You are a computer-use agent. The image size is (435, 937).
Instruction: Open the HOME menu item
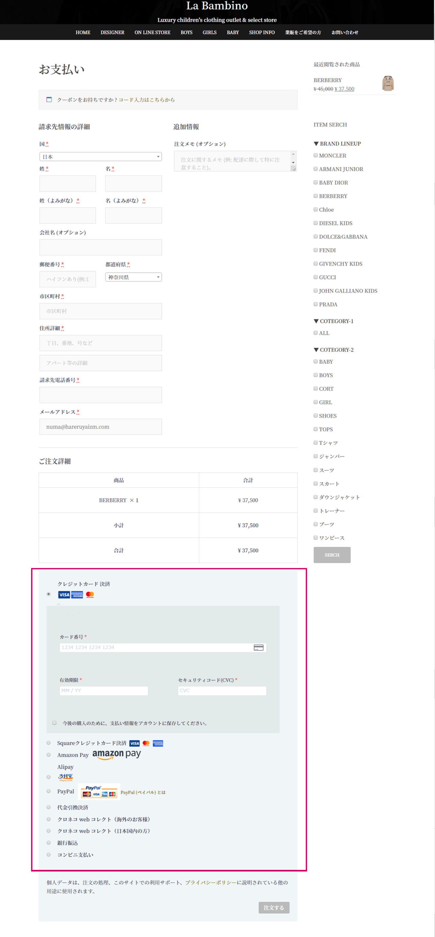tap(83, 32)
